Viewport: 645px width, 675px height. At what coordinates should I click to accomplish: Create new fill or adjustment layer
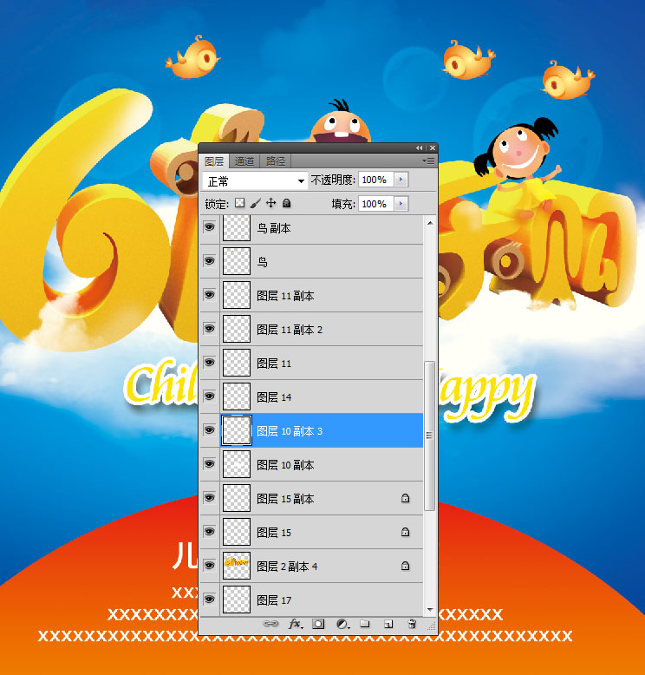(x=342, y=624)
